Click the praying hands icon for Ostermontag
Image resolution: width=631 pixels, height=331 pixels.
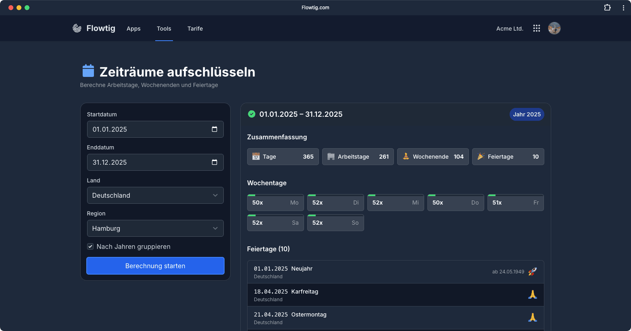[533, 318]
